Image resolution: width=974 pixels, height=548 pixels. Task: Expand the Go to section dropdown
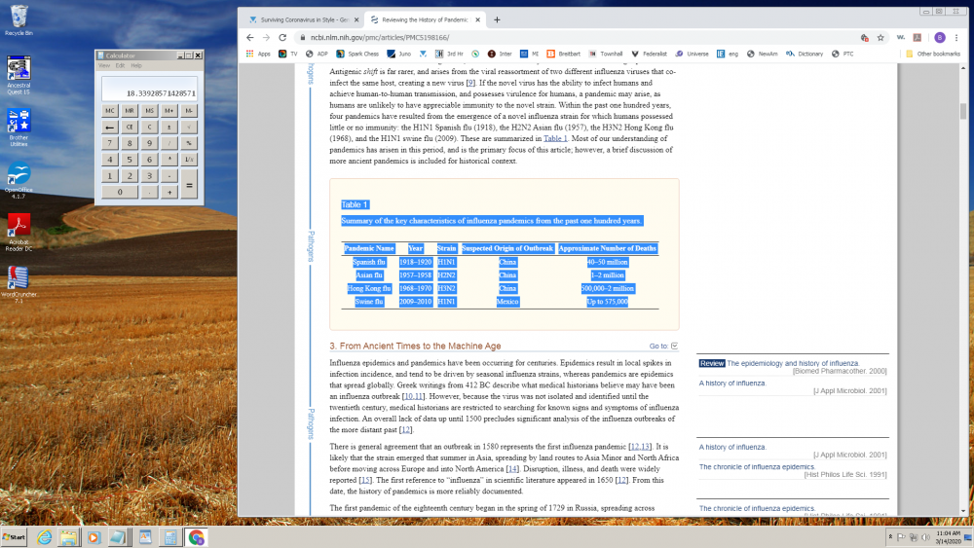click(663, 347)
